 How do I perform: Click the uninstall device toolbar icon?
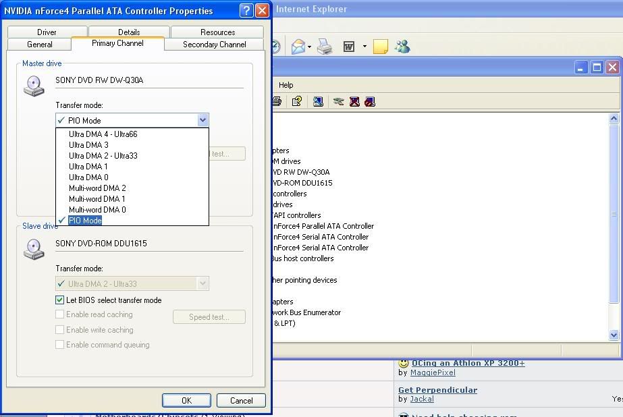coord(354,102)
